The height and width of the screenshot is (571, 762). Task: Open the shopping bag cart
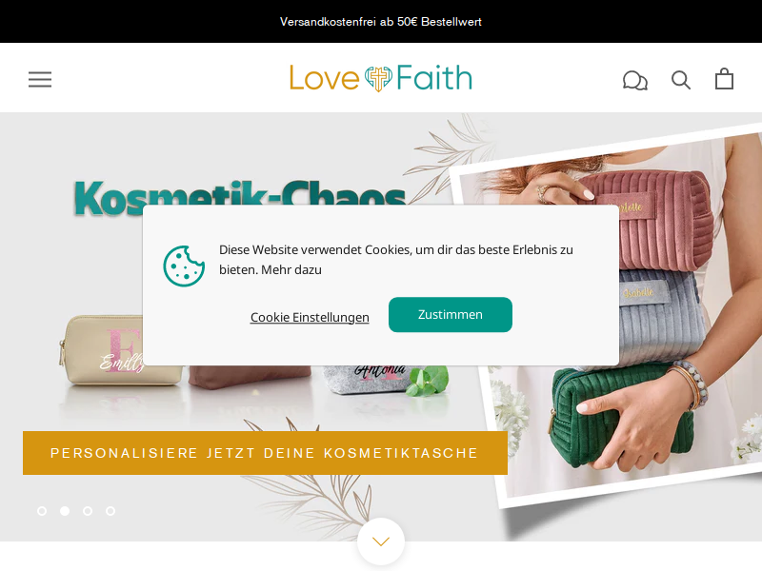click(x=724, y=79)
